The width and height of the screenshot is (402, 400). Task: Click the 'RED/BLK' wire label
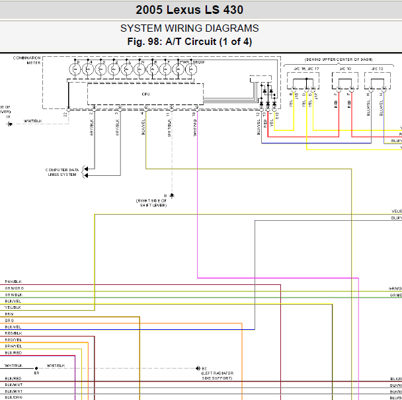[x=14, y=333]
